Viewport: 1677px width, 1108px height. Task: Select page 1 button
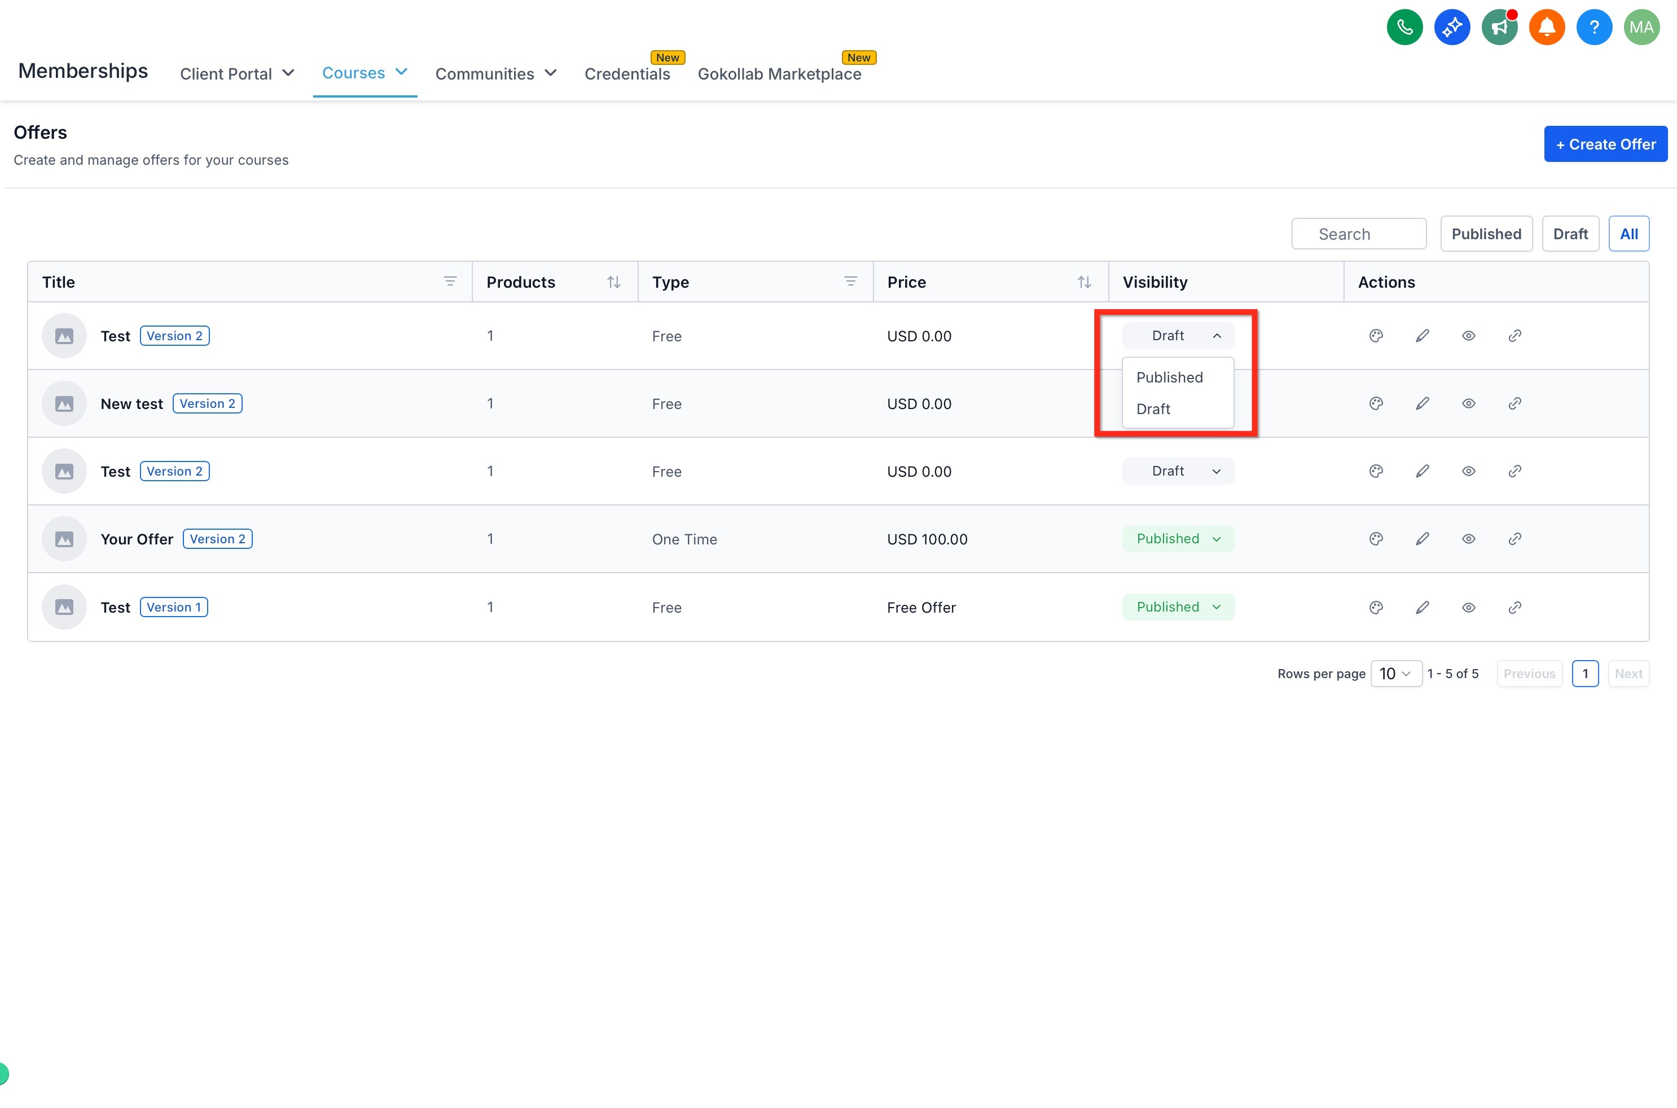coord(1584,674)
